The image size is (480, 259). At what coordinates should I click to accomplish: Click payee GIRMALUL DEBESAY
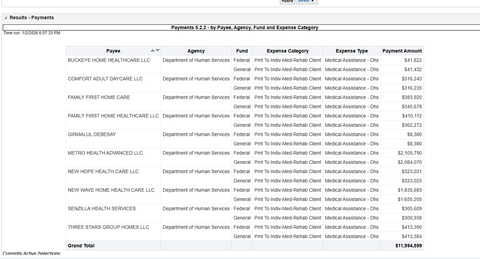tap(92, 134)
